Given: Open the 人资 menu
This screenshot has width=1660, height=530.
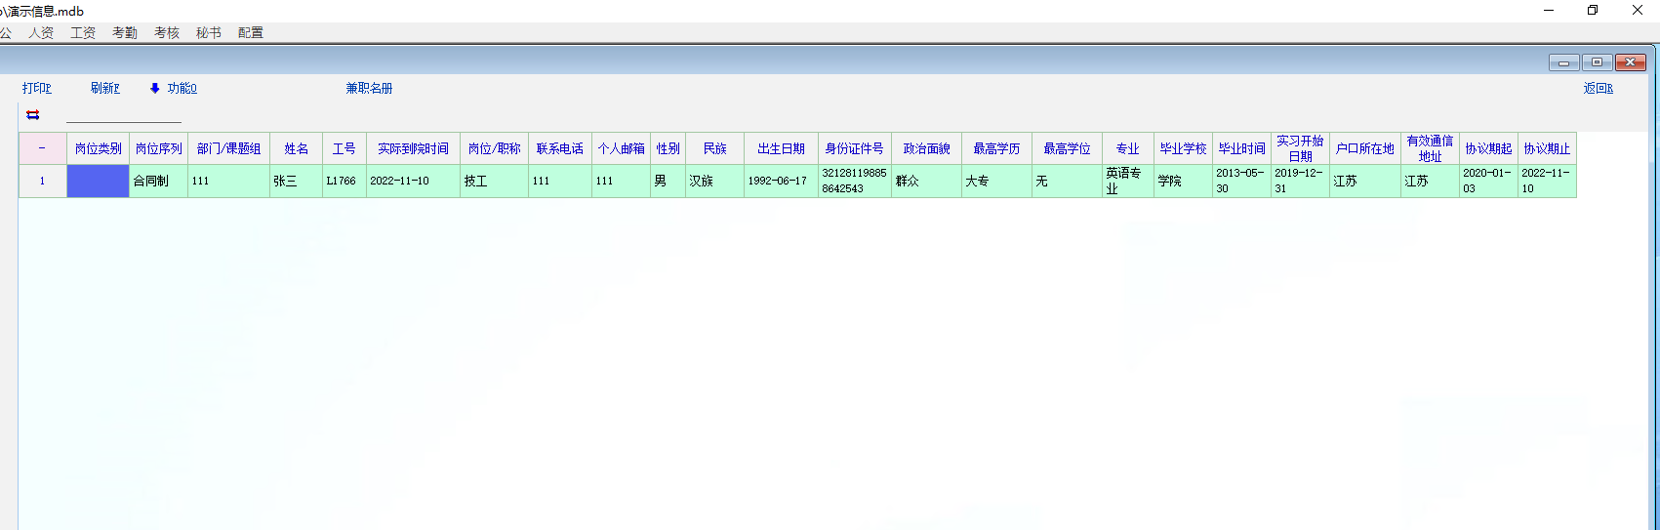Looking at the screenshot, I should click(x=41, y=33).
